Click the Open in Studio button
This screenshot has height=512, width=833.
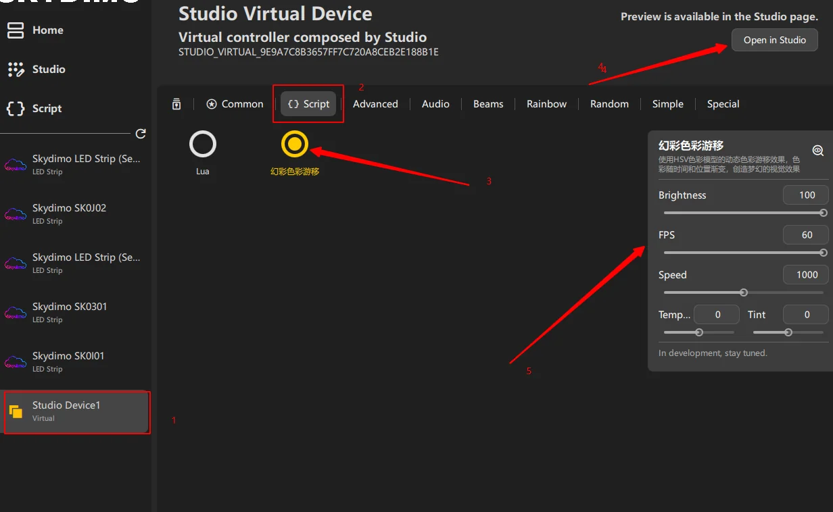coord(774,40)
